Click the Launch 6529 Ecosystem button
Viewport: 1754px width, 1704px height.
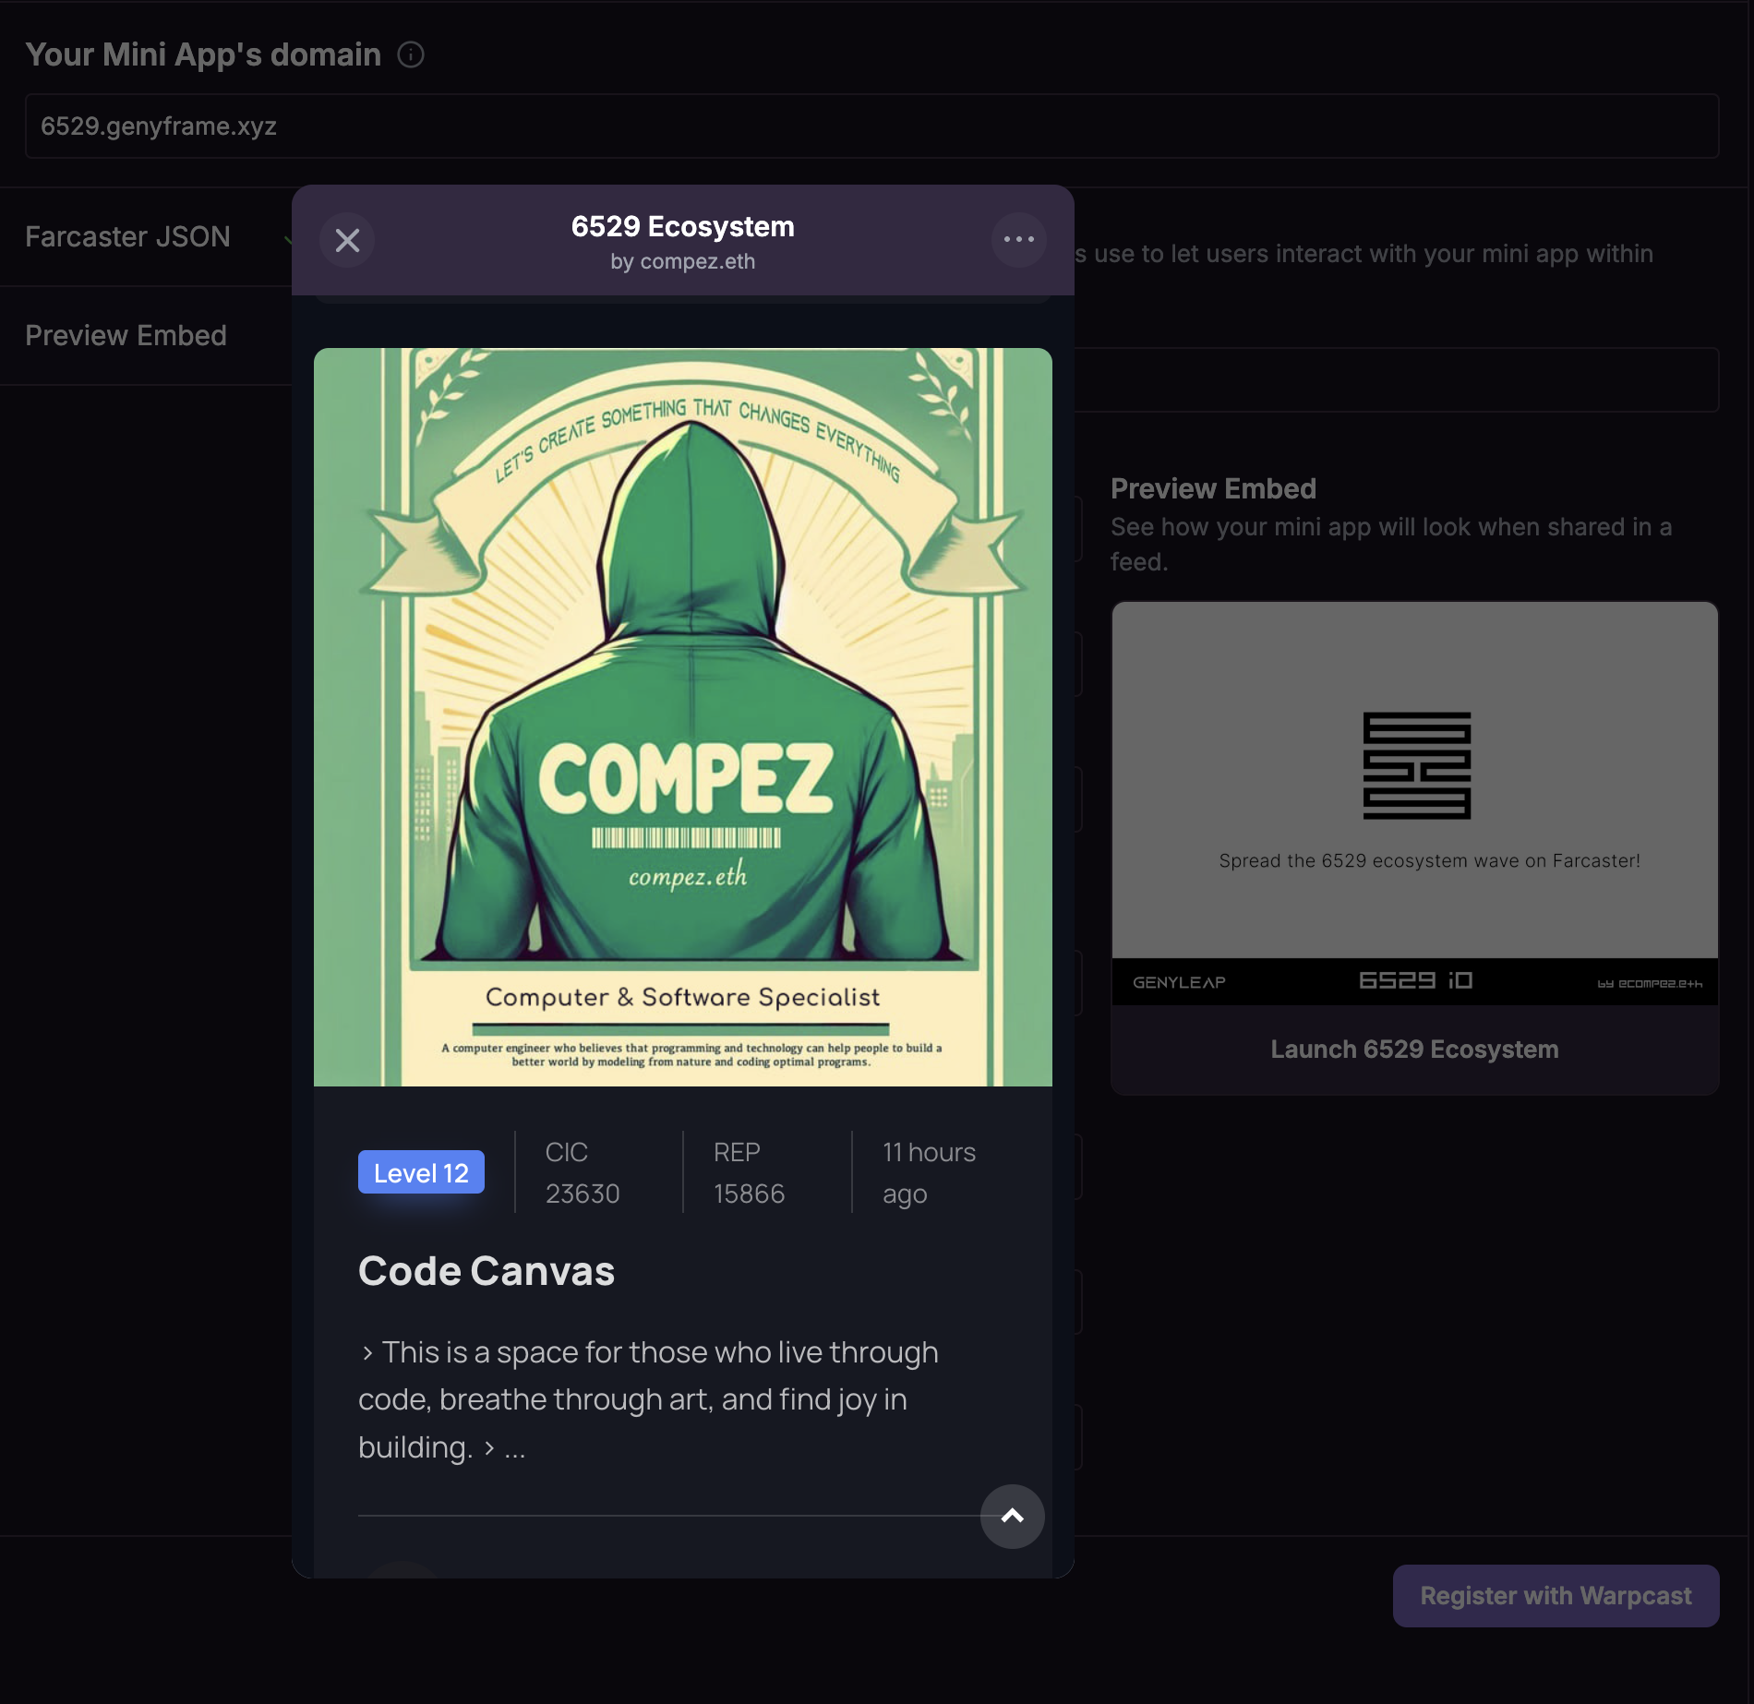pyautogui.click(x=1414, y=1050)
